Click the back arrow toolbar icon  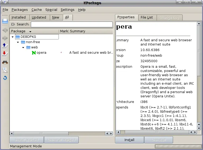(5, 30)
